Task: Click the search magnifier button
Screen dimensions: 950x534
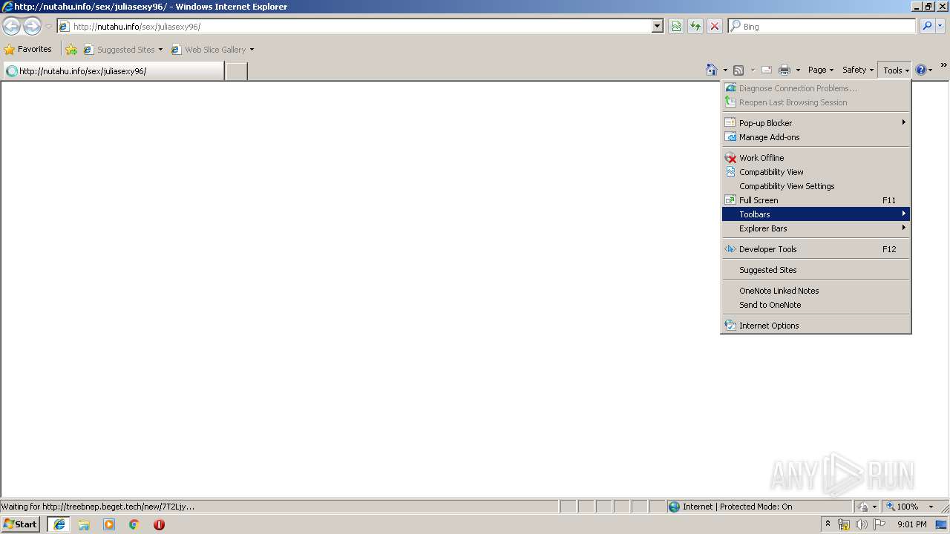Action: [927, 27]
